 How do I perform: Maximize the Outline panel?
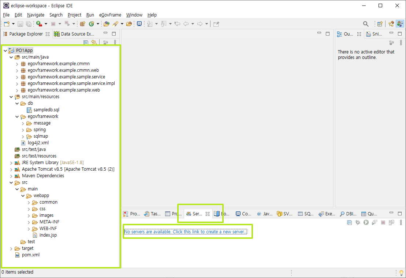click(400, 33)
